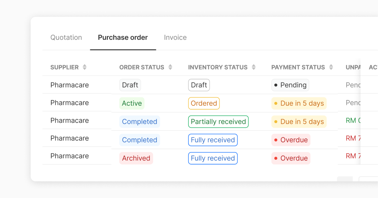Click the Fully received badge in Archived row
The width and height of the screenshot is (378, 198).
(213, 158)
